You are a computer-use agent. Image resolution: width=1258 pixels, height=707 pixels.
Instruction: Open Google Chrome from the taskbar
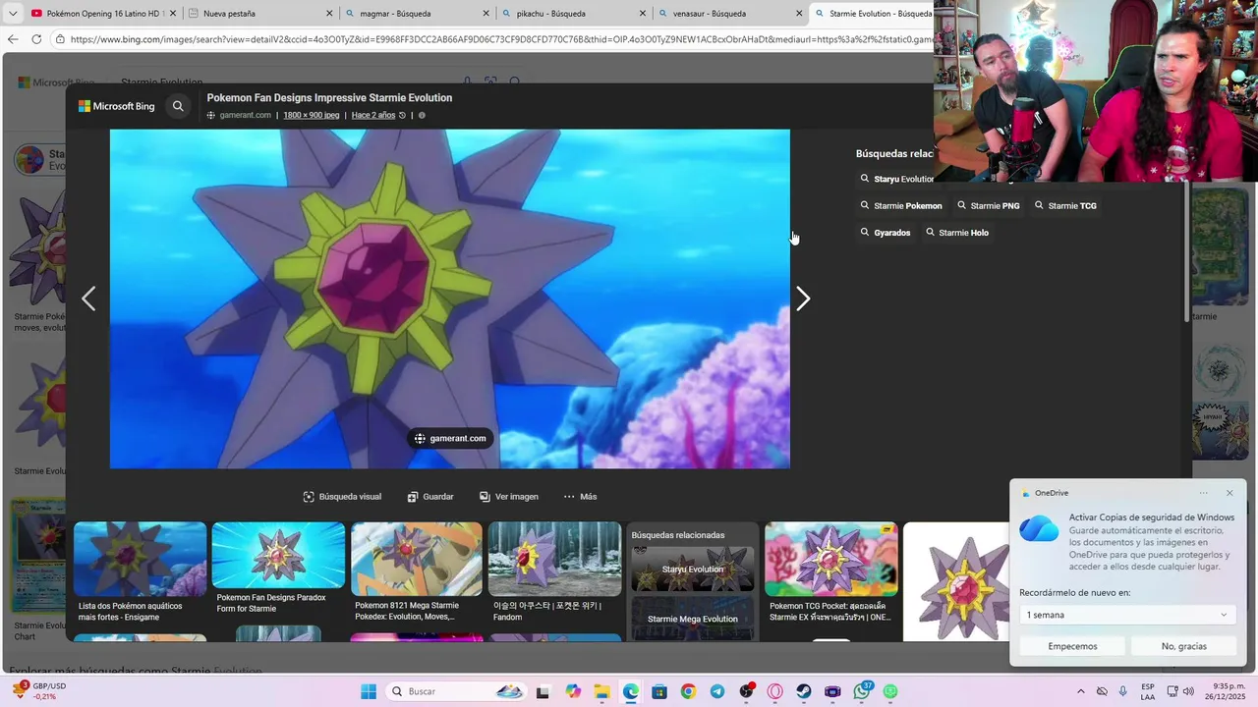[688, 691]
